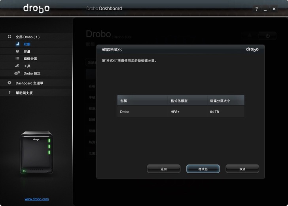Viewport: 288px width, 206px height.
Task: Click the 磁碟分區 volumes list icon
Action: (x=17, y=58)
